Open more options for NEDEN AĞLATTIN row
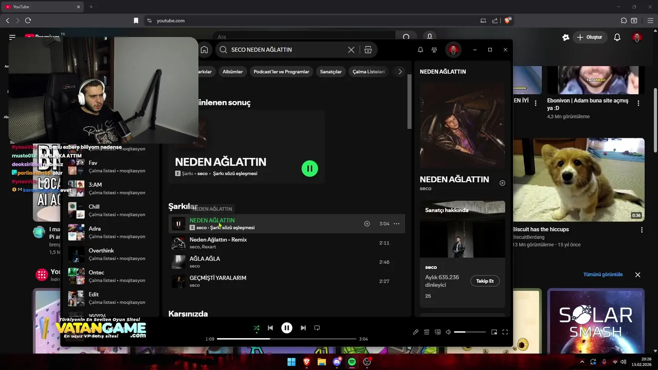658x370 pixels. tap(396, 224)
